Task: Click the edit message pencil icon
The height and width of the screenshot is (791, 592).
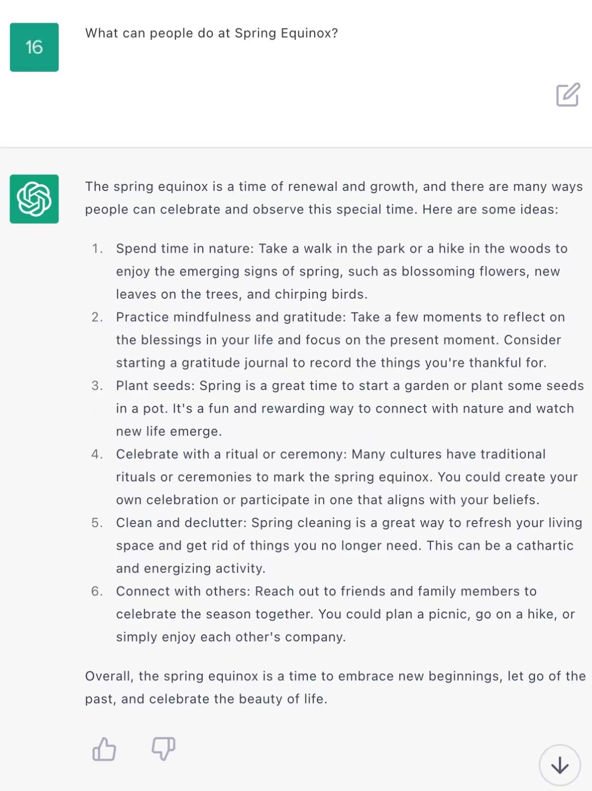Action: coord(568,95)
